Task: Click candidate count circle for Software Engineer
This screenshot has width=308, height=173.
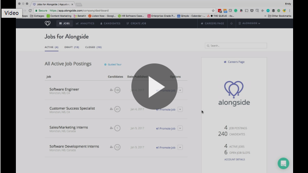Action: (x=117, y=90)
